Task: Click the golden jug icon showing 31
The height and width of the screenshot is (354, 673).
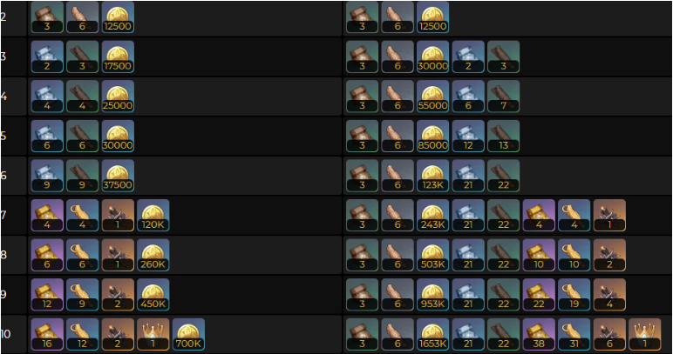Action: pos(574,334)
